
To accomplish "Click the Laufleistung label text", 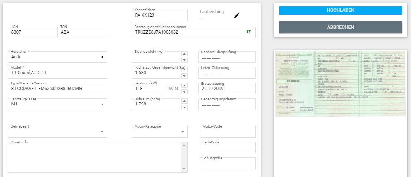I will [x=212, y=12].
